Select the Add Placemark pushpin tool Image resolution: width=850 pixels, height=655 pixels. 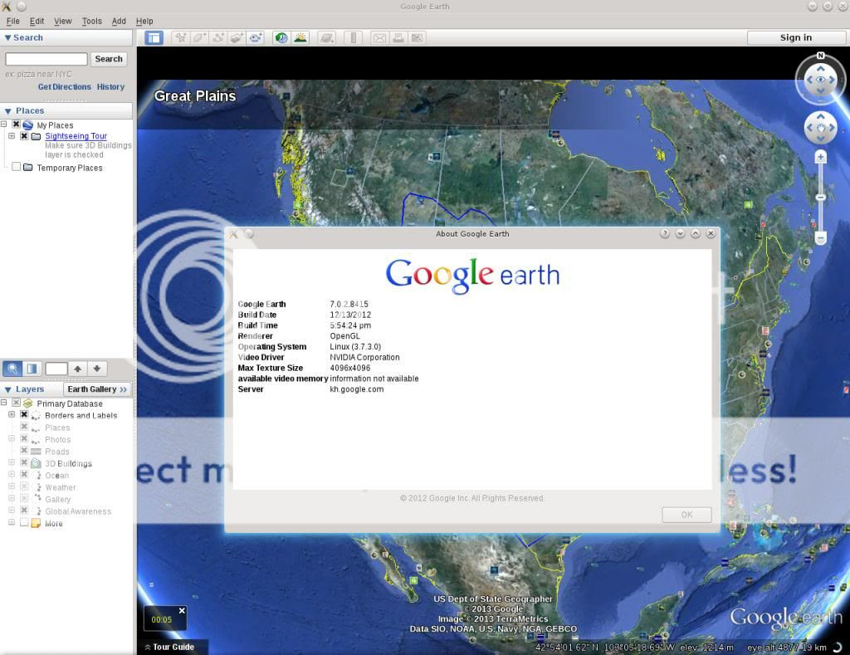pyautogui.click(x=180, y=38)
